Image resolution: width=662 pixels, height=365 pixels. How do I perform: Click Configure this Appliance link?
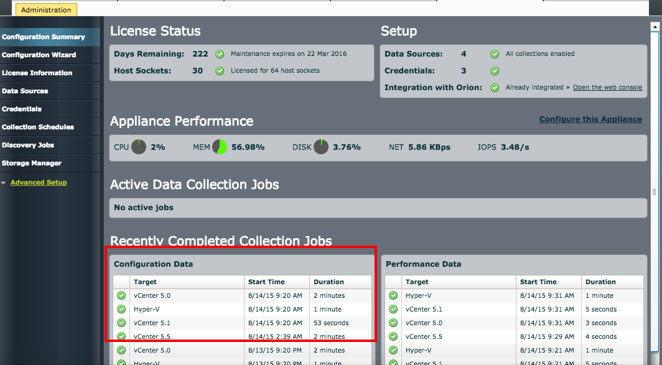pyautogui.click(x=590, y=119)
